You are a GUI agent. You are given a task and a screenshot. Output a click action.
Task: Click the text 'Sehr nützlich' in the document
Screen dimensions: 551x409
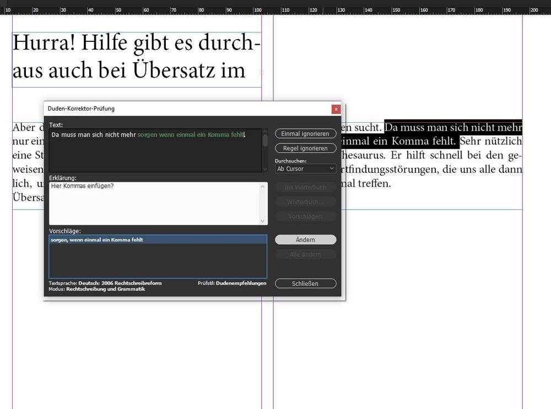pos(491,141)
